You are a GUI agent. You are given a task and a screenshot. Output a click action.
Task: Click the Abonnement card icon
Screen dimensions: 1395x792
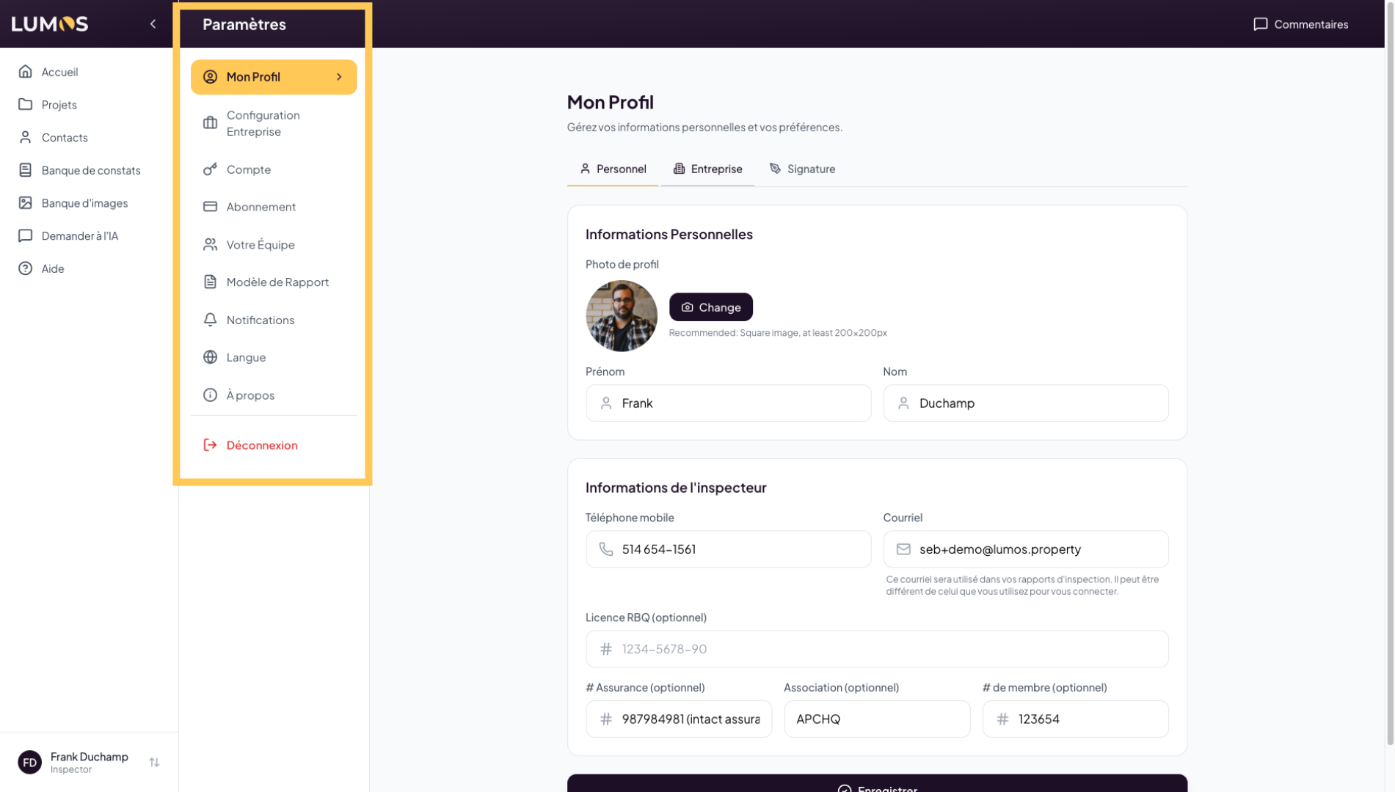tap(210, 207)
